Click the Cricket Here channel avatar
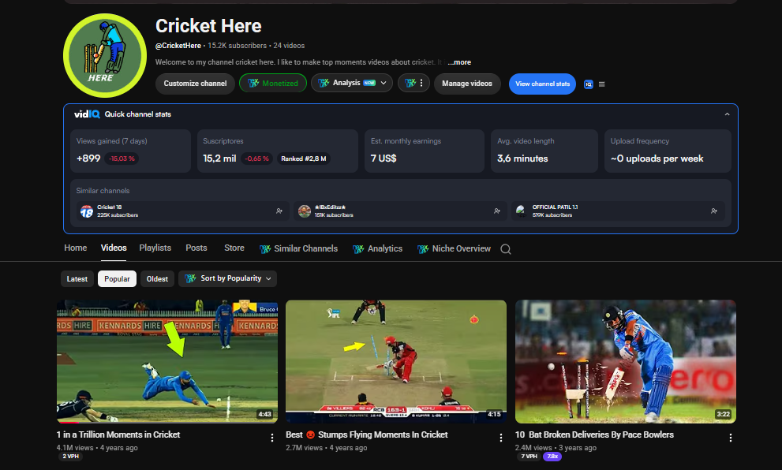 [x=105, y=55]
